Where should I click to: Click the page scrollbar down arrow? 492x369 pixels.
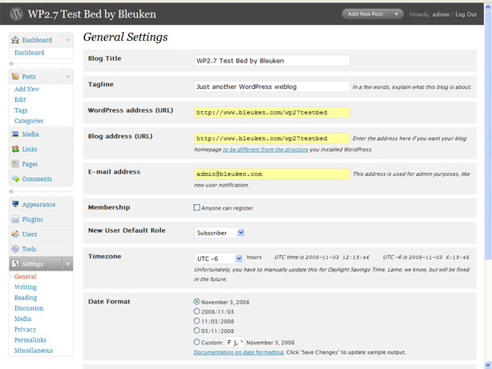point(488,365)
